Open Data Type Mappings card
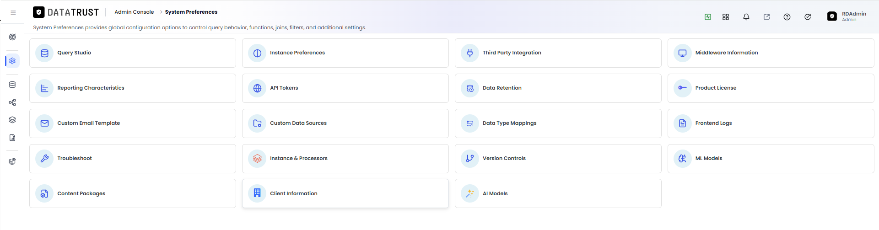879x230 pixels. tap(558, 123)
